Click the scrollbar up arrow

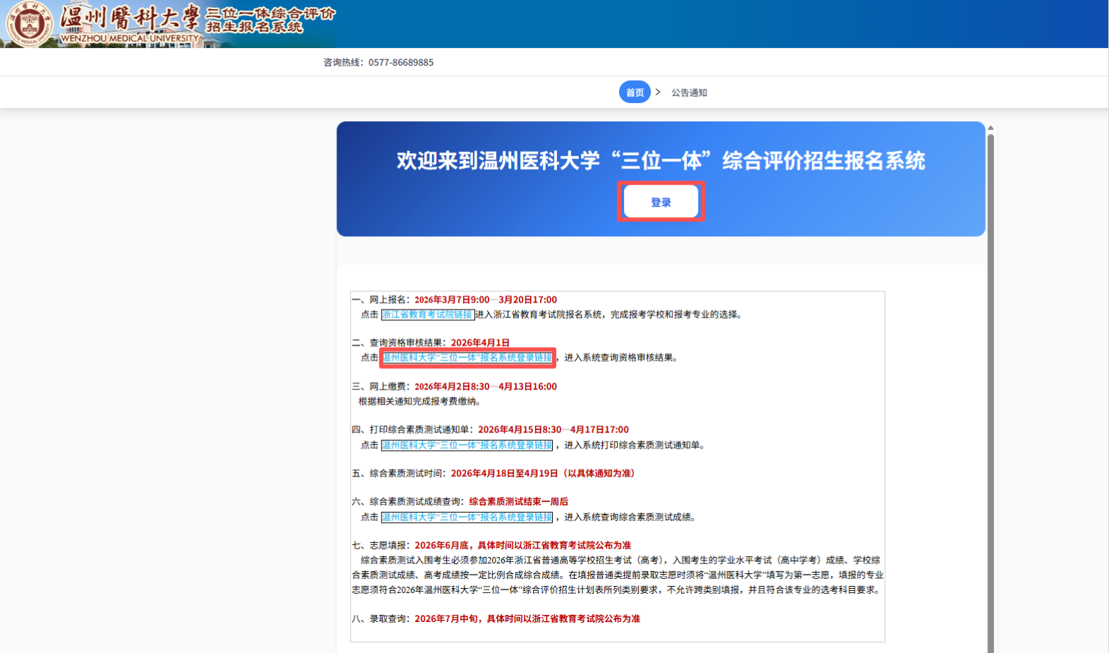pos(991,128)
